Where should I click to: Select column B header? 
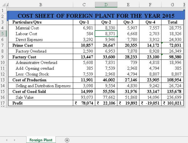41,5
